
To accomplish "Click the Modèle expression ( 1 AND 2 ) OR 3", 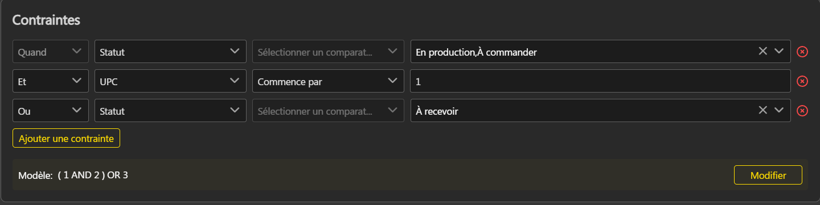I will click(93, 175).
